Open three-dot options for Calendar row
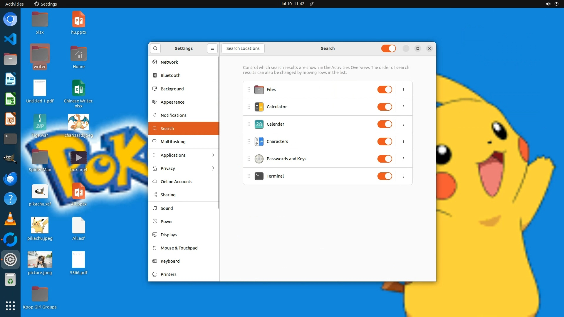Viewport: 564px width, 317px height. point(404,124)
